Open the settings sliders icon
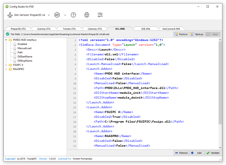The image size is (226, 165). pyautogui.click(x=100, y=15)
